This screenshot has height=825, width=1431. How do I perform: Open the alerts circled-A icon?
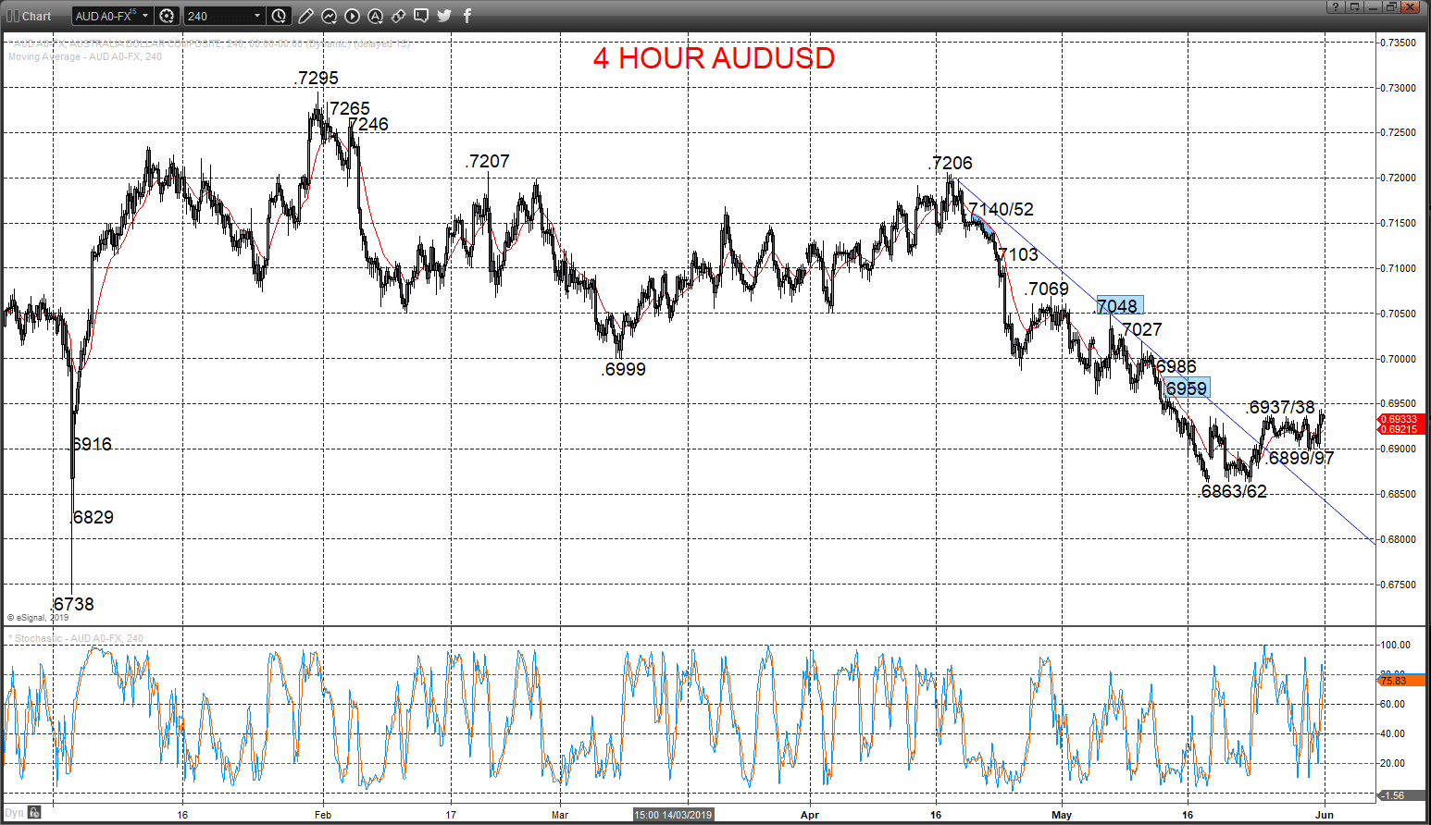(375, 16)
